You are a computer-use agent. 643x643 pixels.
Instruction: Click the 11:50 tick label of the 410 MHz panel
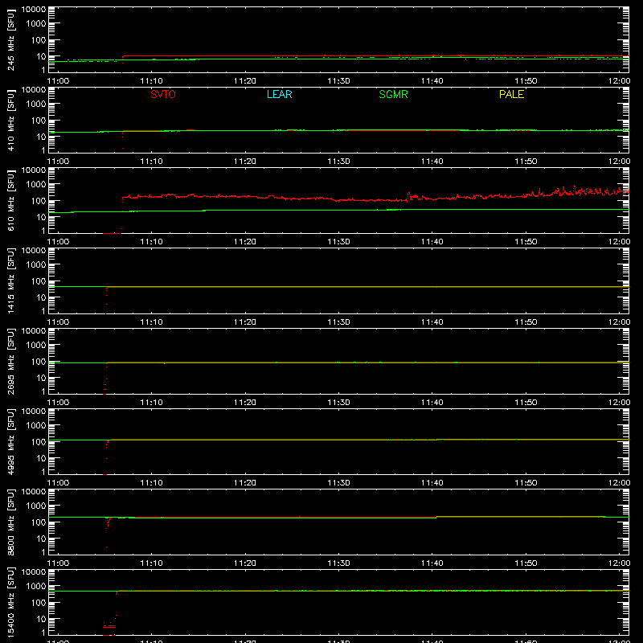[x=526, y=162]
